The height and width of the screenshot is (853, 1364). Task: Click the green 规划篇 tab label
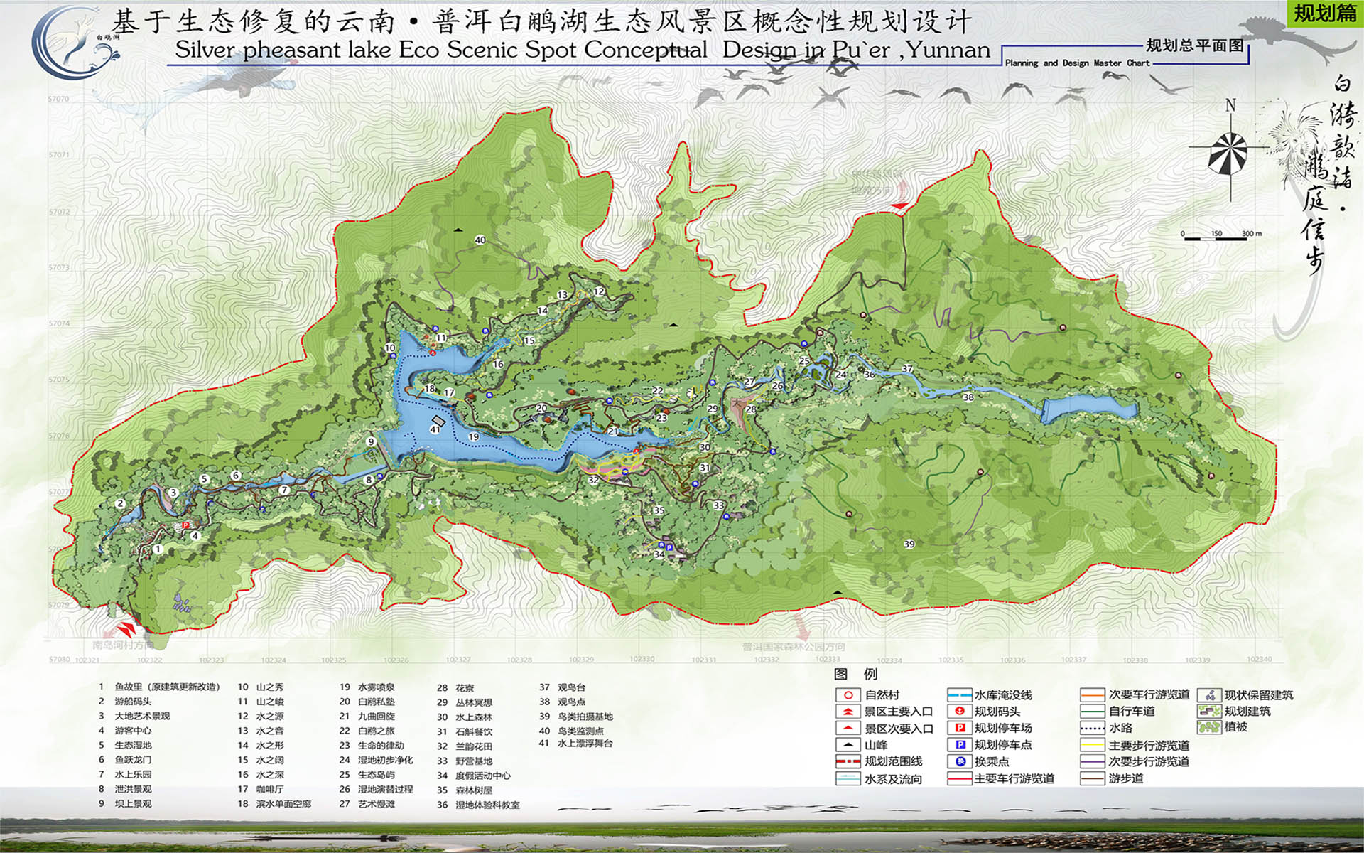coord(1324,13)
